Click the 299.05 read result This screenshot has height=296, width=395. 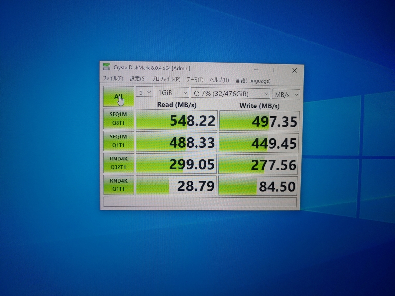click(x=176, y=164)
